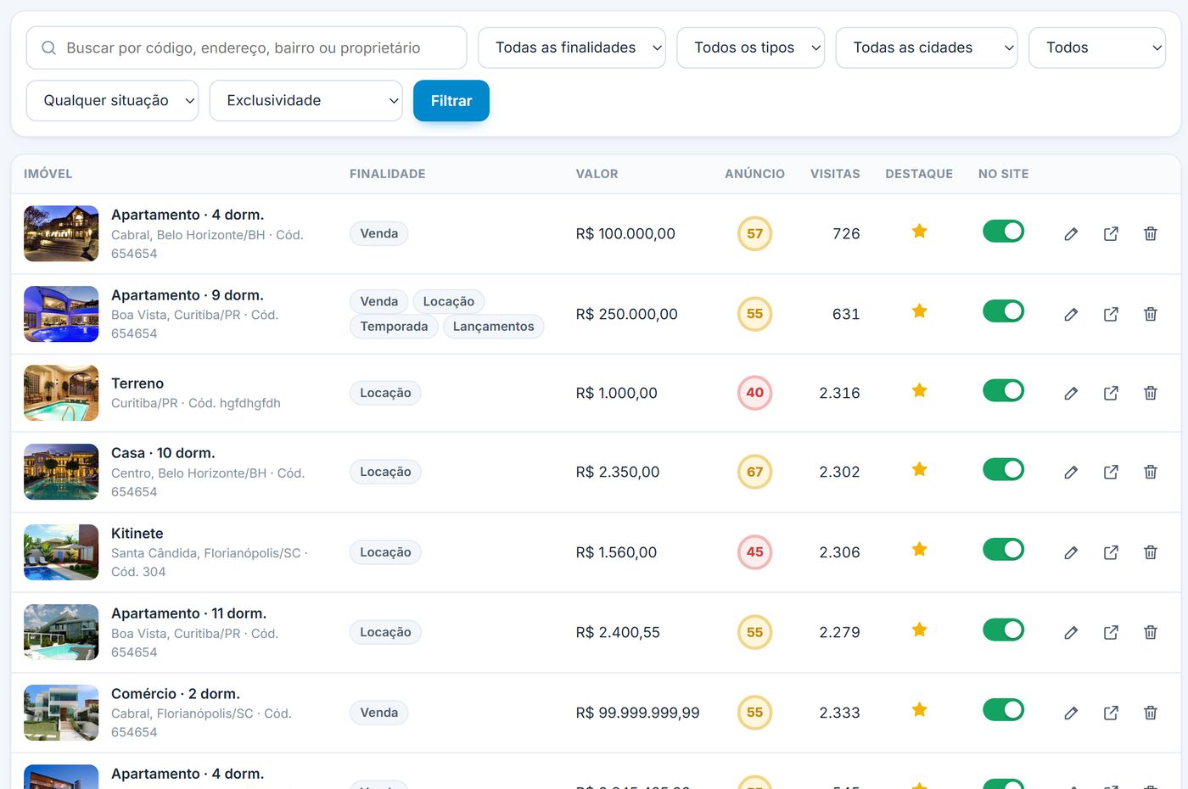Disable site visibility for Casa 10 dorm.
This screenshot has height=789, width=1188.
click(x=1003, y=469)
